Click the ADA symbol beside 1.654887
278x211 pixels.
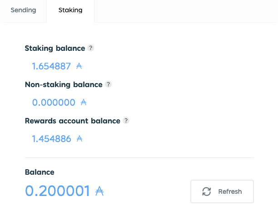[79, 66]
